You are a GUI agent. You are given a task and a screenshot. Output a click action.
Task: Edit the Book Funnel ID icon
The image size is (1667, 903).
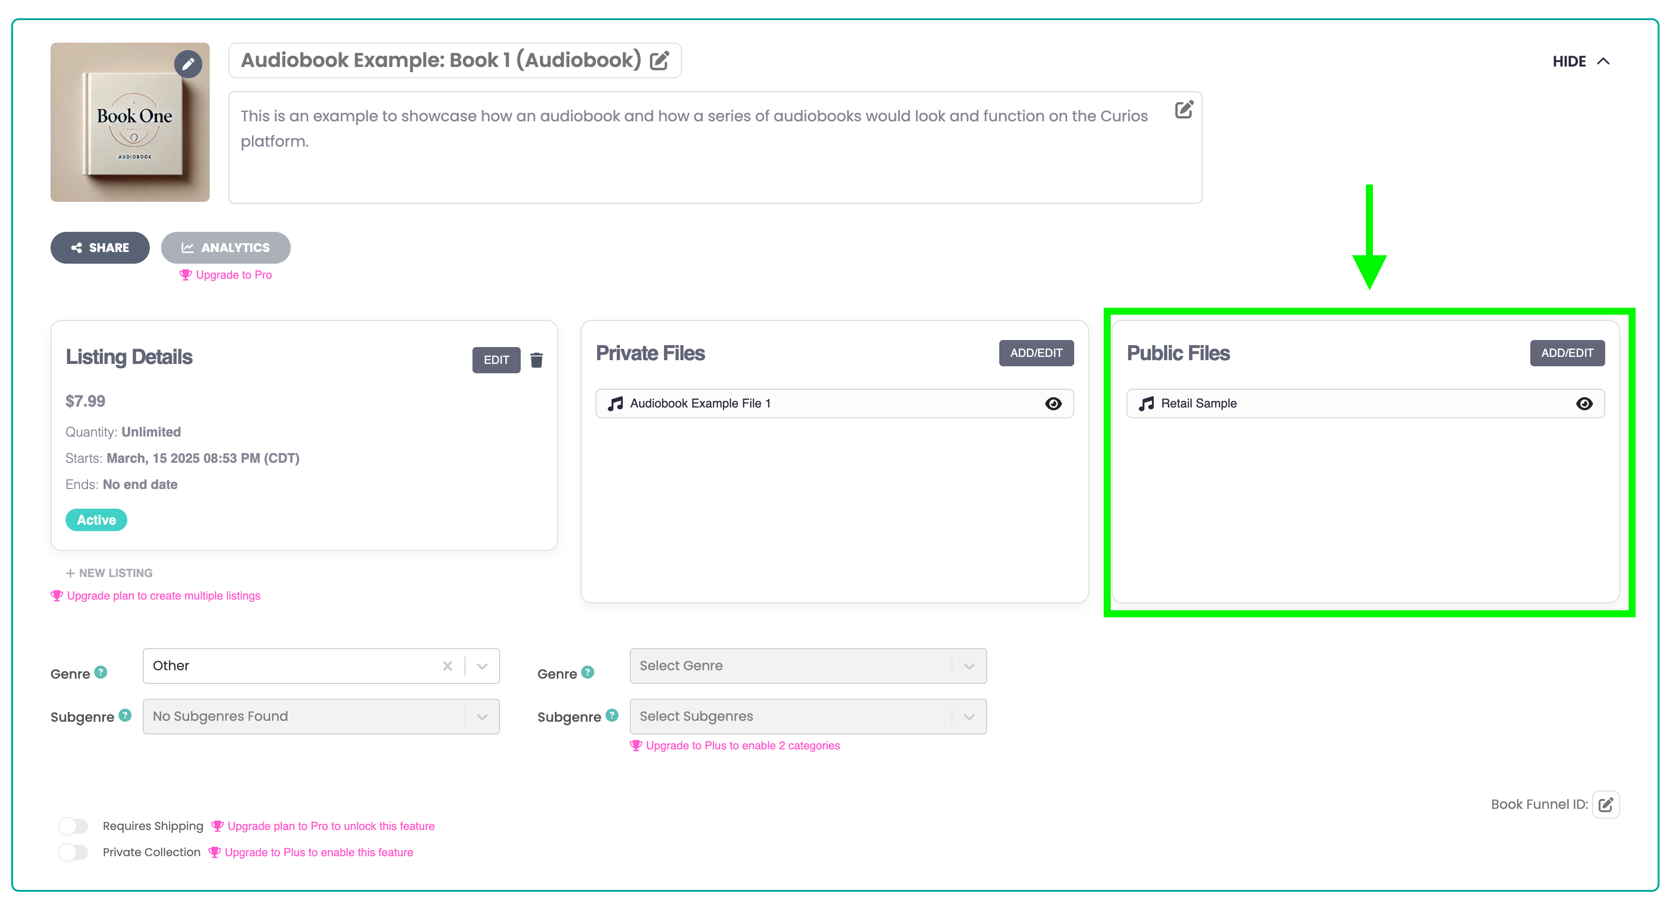pyautogui.click(x=1606, y=805)
